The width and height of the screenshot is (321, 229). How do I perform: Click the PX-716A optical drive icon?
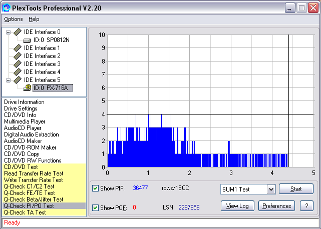click(x=27, y=88)
